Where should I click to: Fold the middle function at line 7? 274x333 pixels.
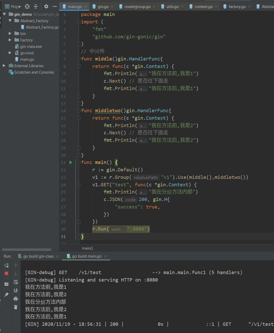79,59
